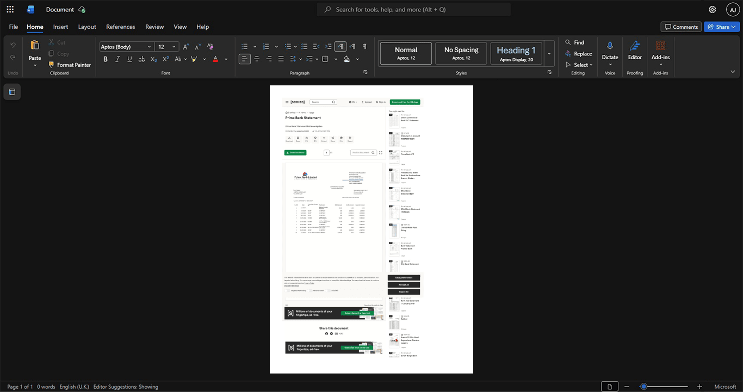Open the Editor proofing tool
The height and width of the screenshot is (392, 743).
[635, 51]
